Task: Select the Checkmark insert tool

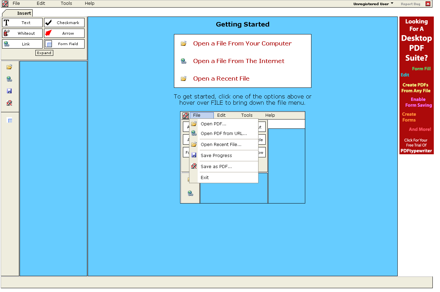Action: click(64, 23)
